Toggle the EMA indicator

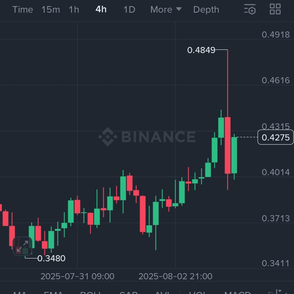53,292
